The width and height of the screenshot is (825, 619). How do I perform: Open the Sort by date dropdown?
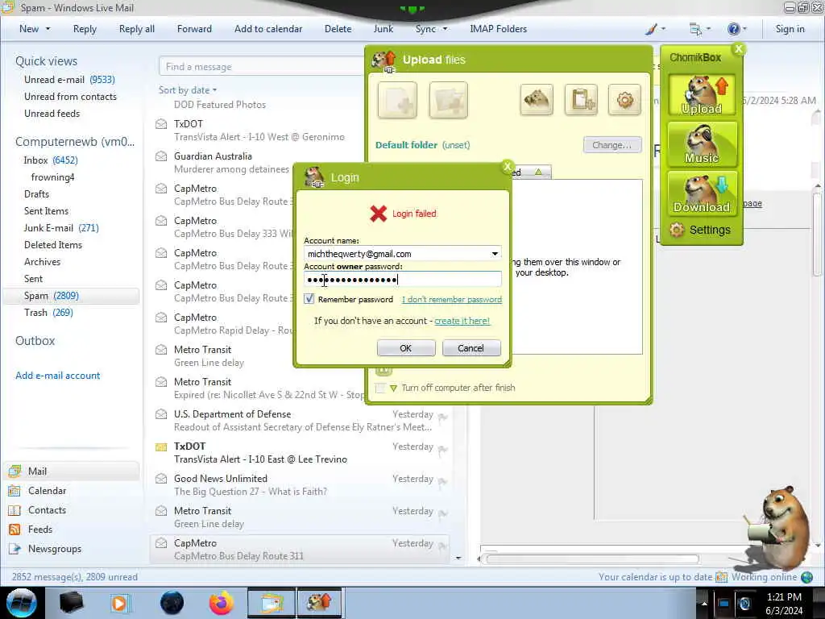tap(188, 90)
